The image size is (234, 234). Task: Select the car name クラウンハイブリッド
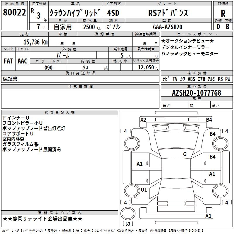coord(75,13)
